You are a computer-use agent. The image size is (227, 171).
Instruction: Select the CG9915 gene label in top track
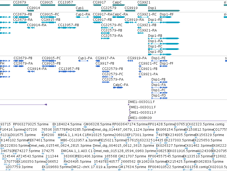tap(46, 2)
